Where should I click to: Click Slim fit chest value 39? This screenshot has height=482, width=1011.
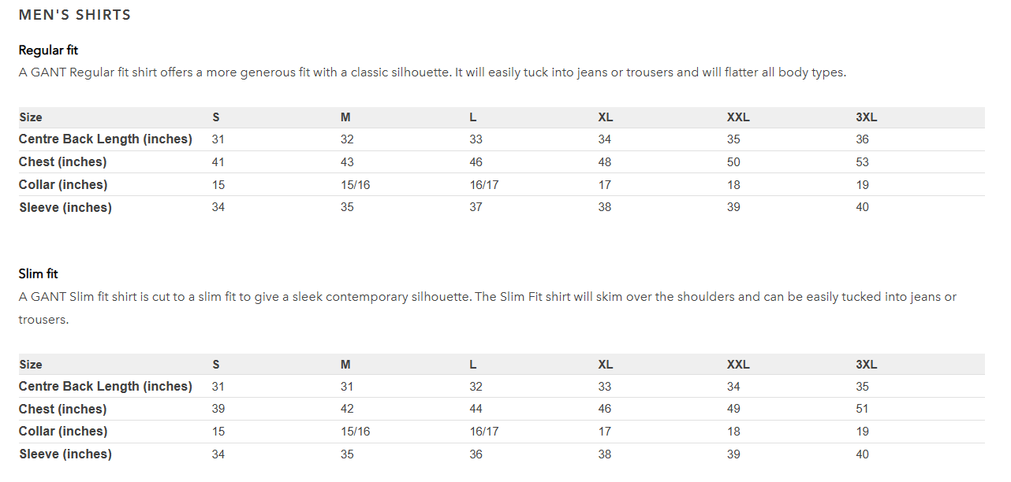point(218,409)
